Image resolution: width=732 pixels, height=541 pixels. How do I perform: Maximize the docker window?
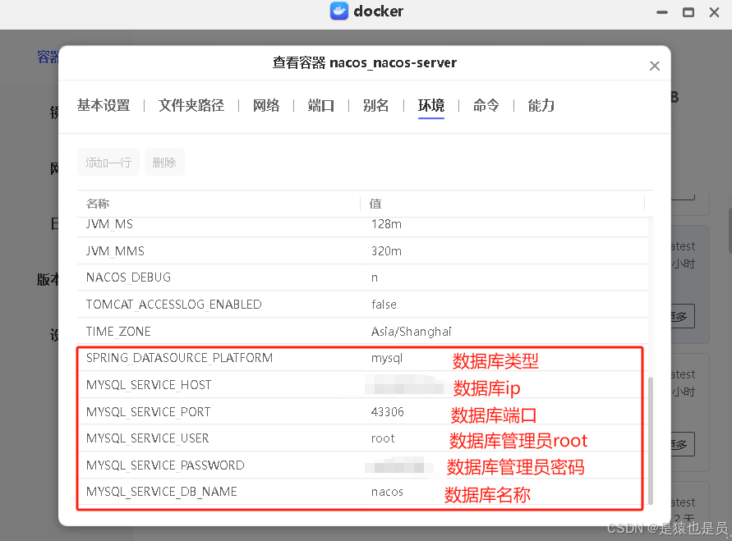[688, 12]
